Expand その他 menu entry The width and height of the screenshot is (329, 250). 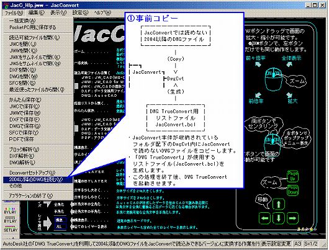38,186
